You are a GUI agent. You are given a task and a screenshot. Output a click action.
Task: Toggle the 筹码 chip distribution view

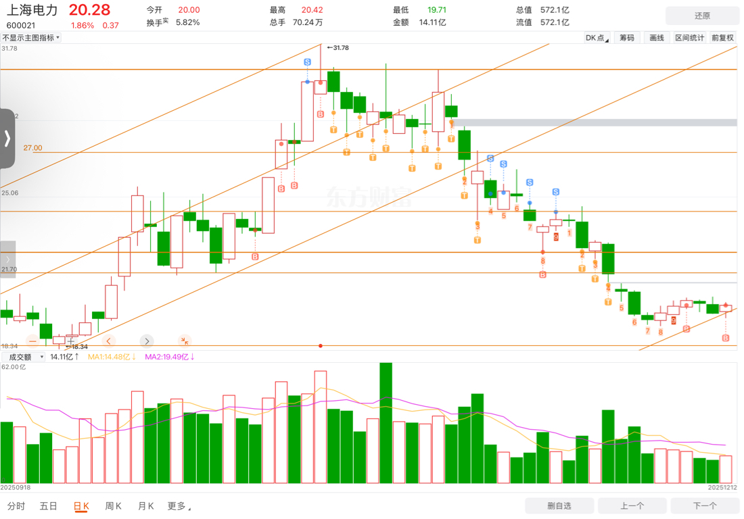coord(627,38)
